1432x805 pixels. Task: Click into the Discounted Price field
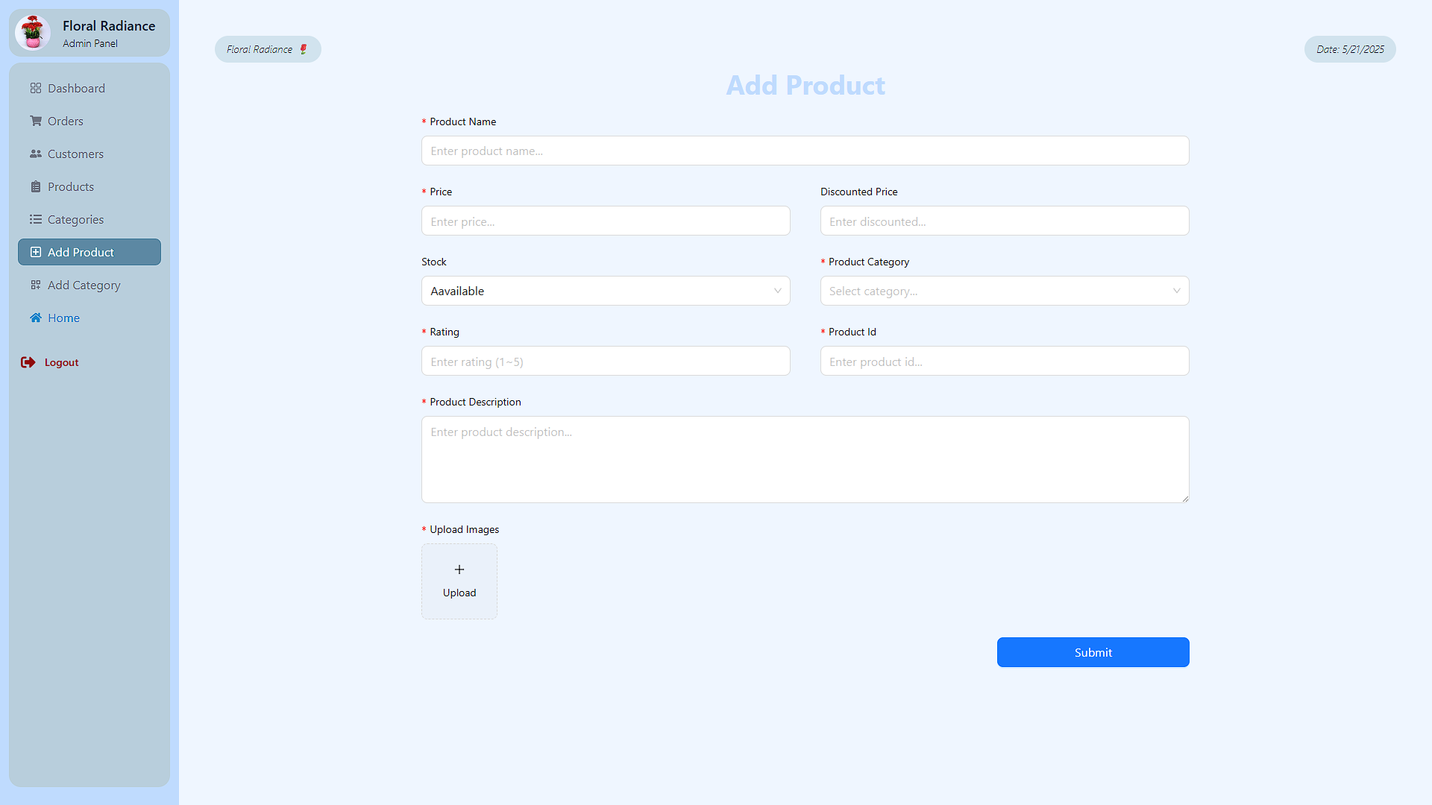[1004, 221]
